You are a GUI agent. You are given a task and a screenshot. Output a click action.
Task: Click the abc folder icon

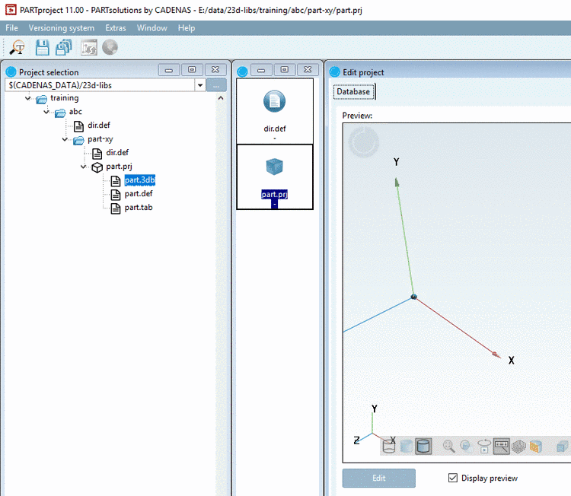(60, 113)
